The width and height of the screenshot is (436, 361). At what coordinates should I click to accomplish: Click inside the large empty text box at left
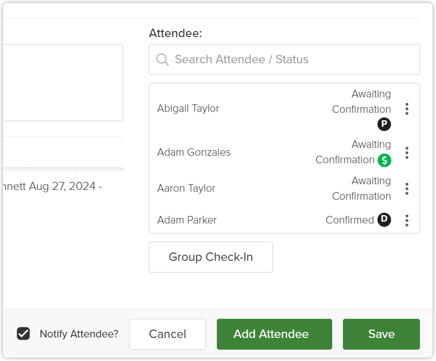(63, 83)
